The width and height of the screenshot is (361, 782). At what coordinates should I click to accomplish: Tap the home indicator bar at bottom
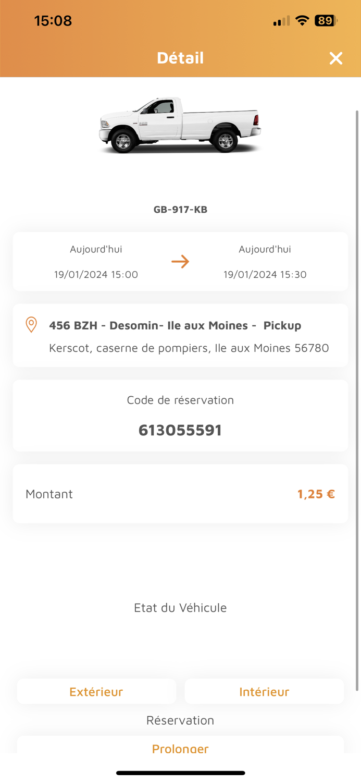click(180, 773)
